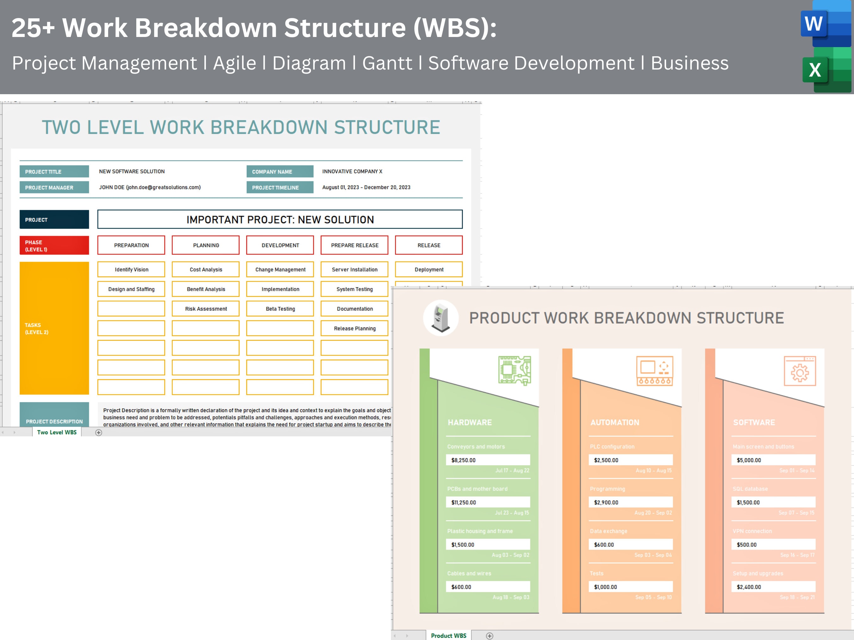
Task: Add a new sheet next to Two Level WBS tab
Action: pyautogui.click(x=99, y=432)
